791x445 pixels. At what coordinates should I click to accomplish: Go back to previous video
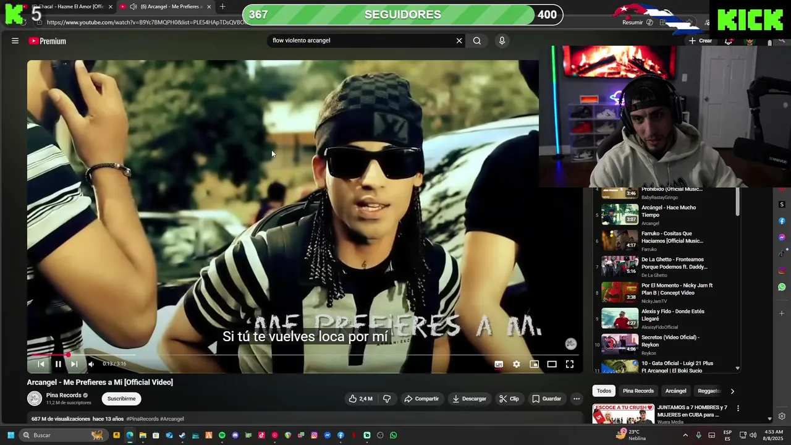coord(41,364)
